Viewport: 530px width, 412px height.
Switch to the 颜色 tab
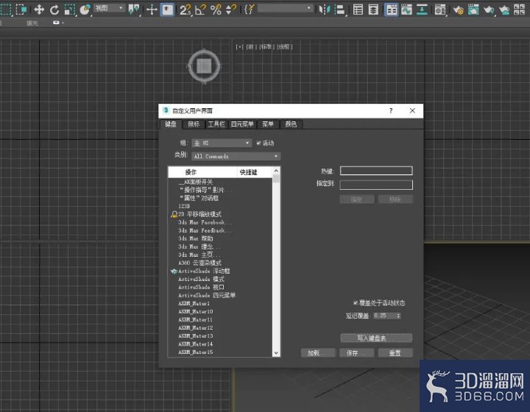pyautogui.click(x=291, y=124)
